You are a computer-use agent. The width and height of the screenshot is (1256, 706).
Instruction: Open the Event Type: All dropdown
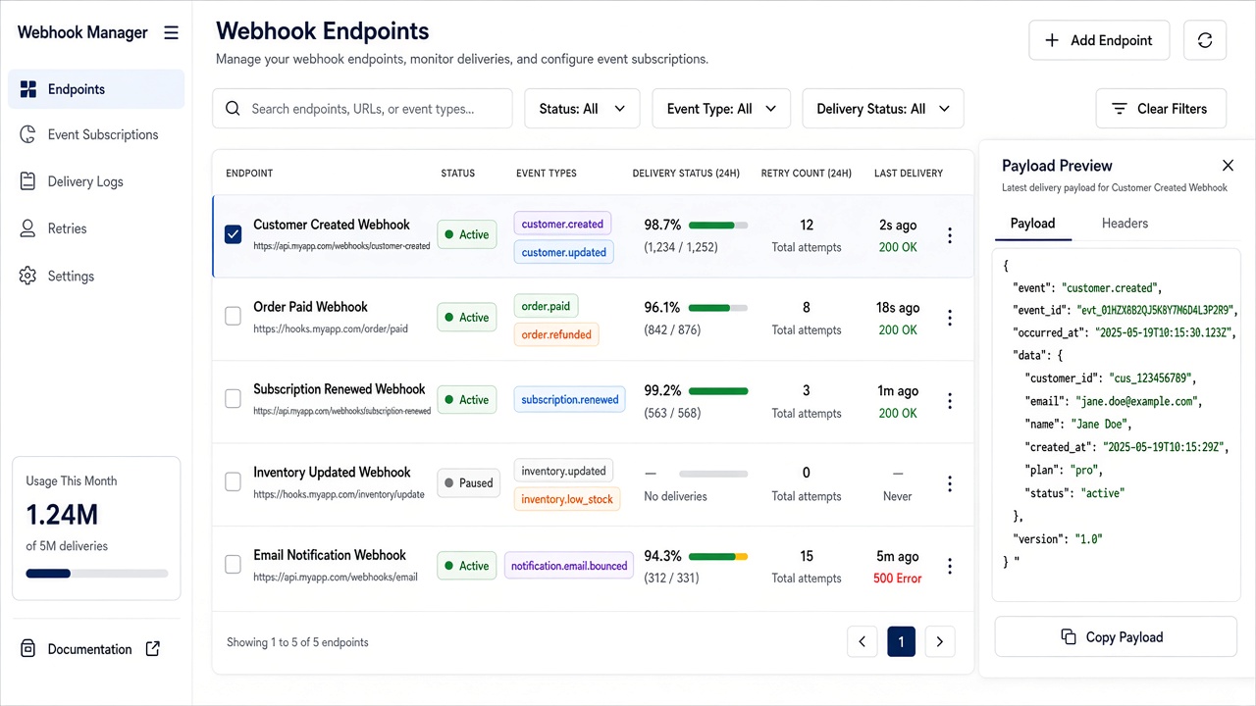click(x=721, y=109)
